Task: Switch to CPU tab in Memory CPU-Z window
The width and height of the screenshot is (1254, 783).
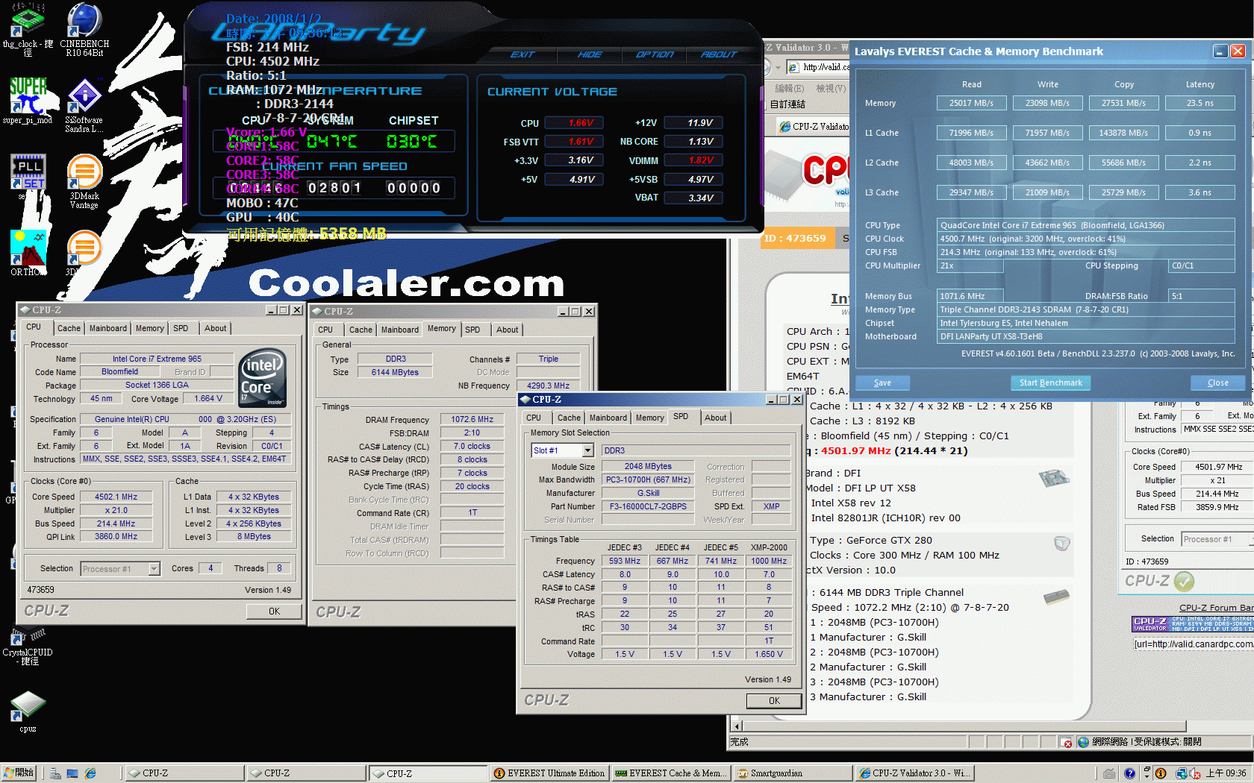Action: point(325,330)
